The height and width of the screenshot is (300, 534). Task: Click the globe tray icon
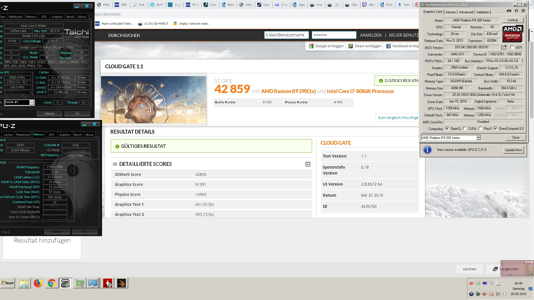[x=471, y=294]
